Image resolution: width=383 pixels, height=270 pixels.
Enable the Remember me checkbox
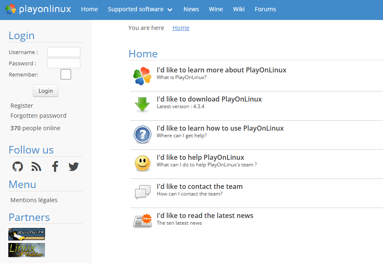[x=65, y=74]
